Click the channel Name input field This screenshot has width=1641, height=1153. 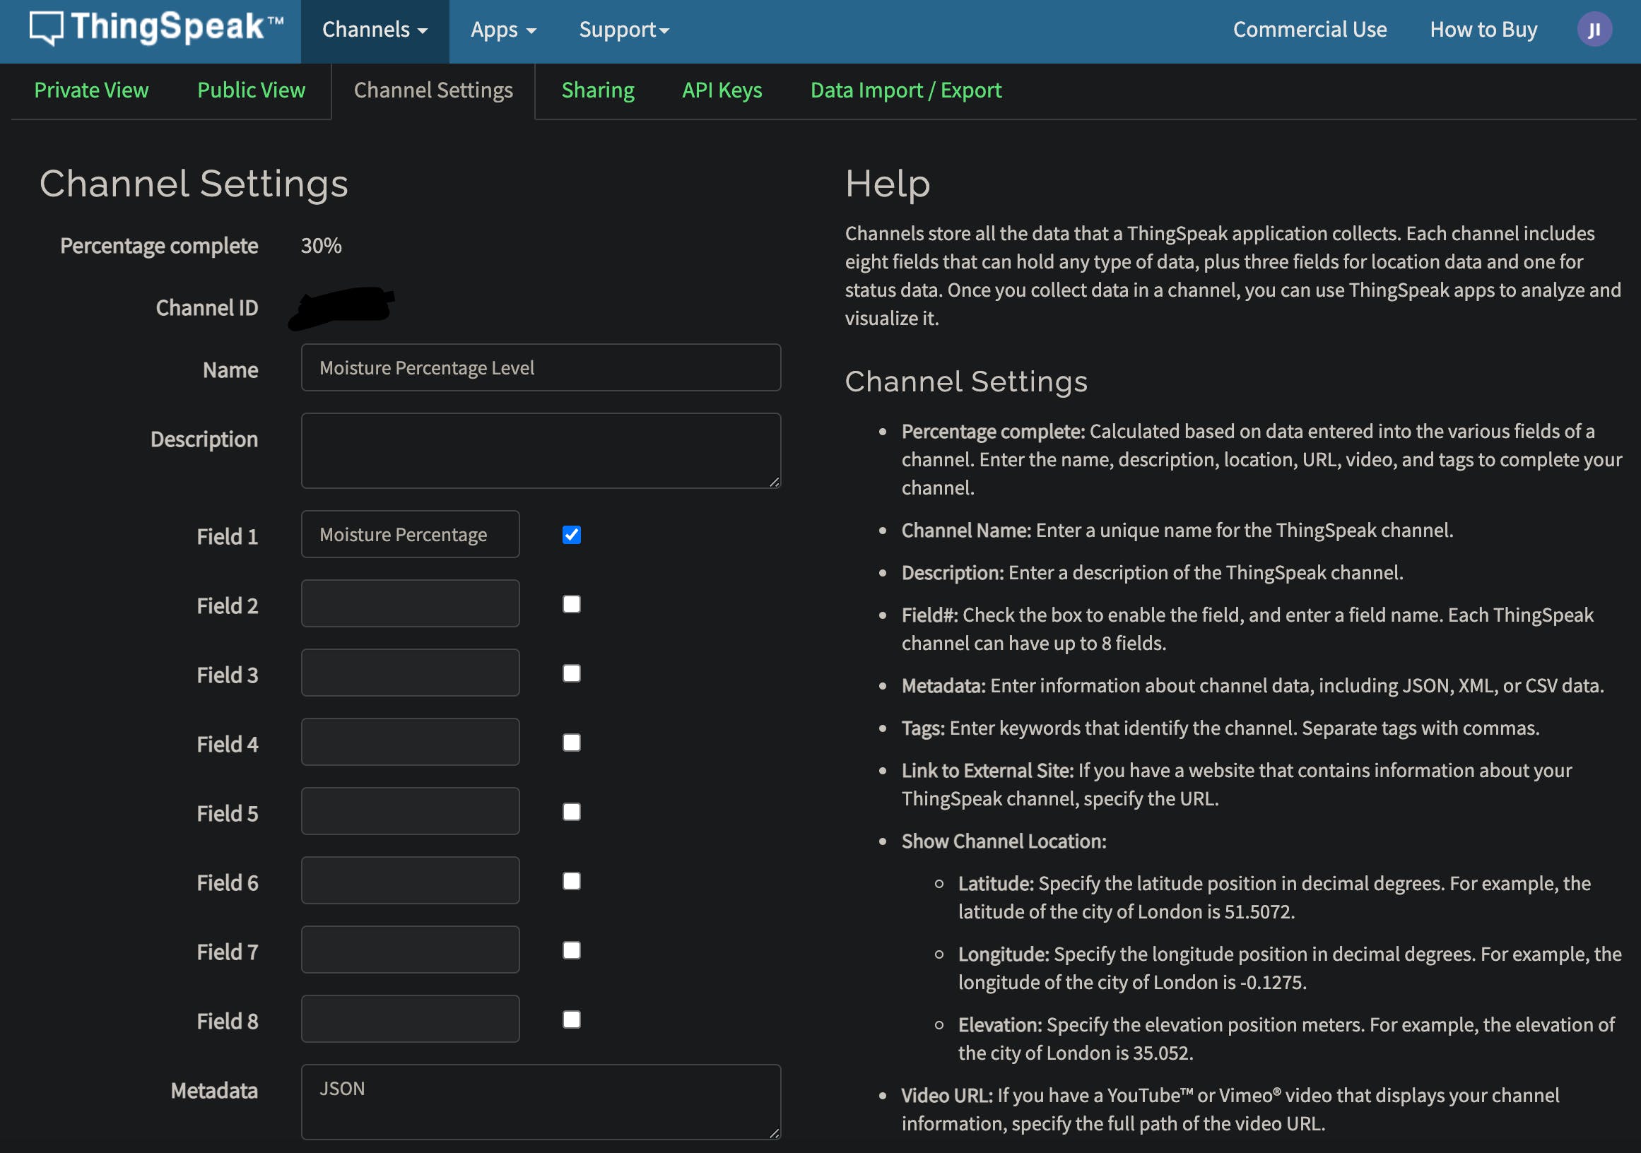[x=541, y=368]
